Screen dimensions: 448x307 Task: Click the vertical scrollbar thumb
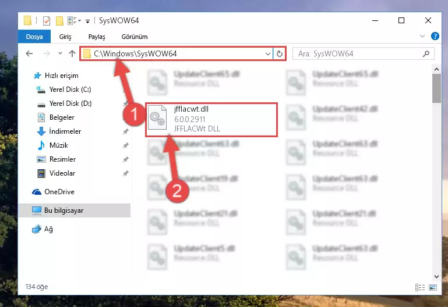click(436, 88)
